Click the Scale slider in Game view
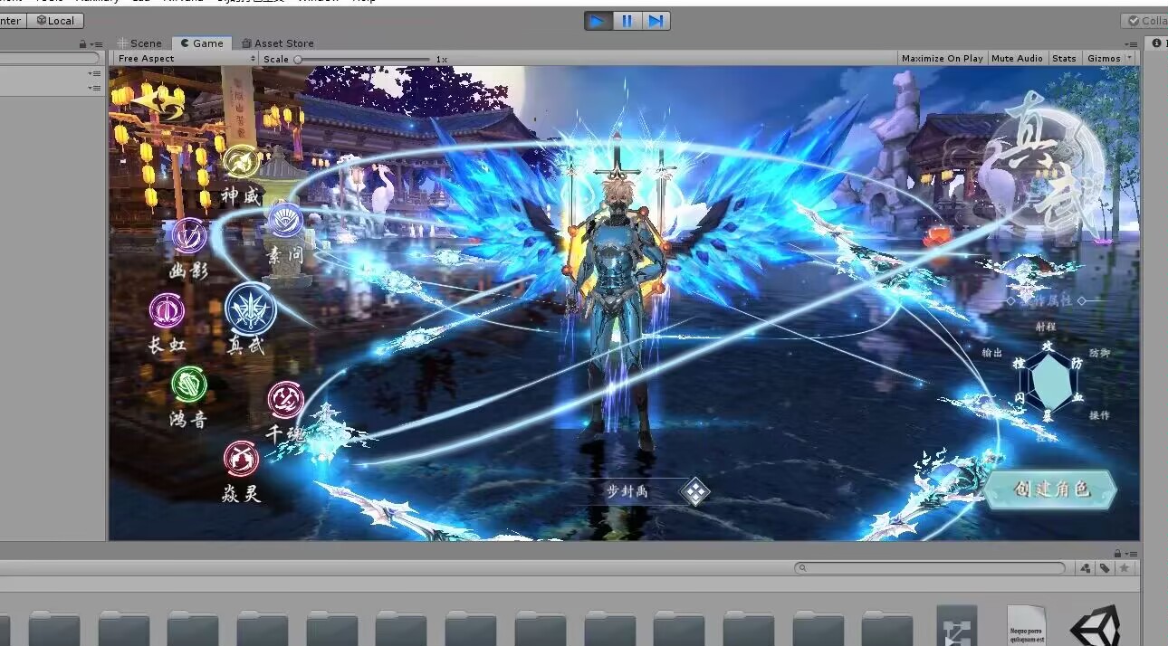 [x=362, y=60]
